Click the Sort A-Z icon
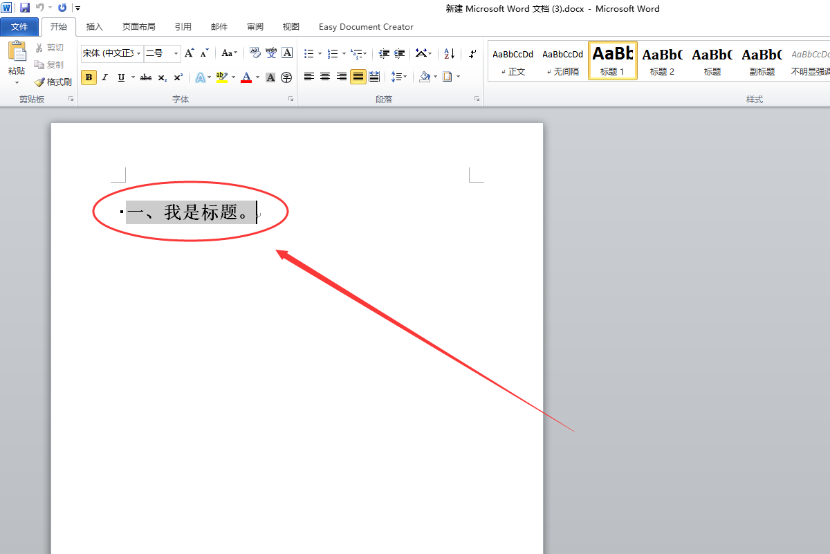830x554 pixels. click(x=449, y=53)
